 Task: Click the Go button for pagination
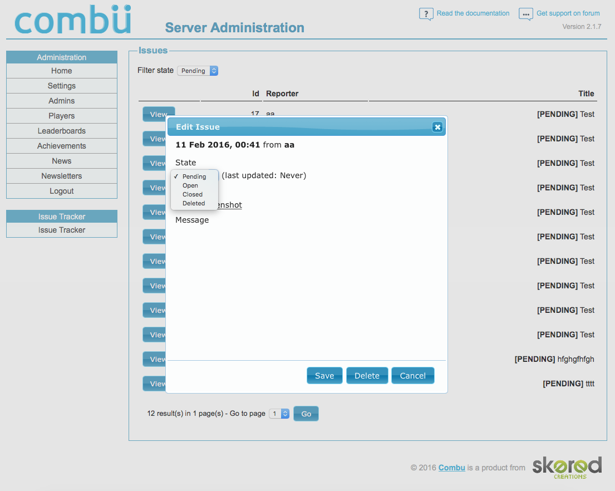pyautogui.click(x=306, y=414)
